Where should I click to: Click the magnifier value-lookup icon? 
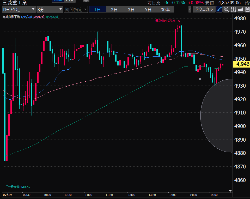(226, 10)
